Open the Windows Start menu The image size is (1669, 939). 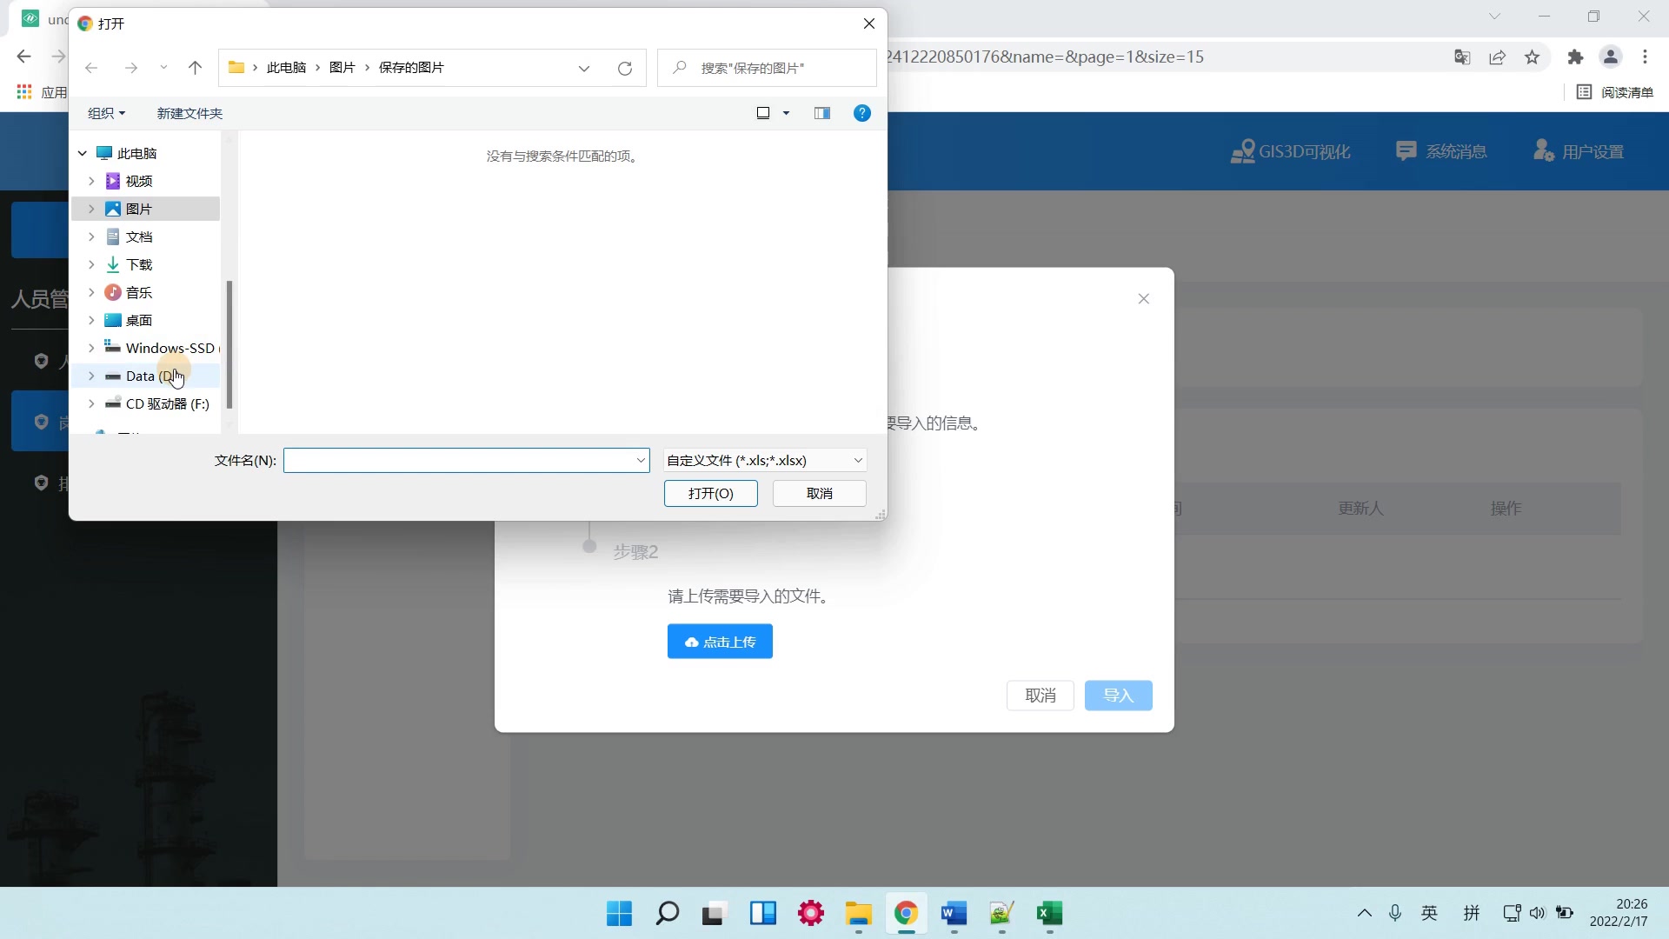[x=619, y=914]
